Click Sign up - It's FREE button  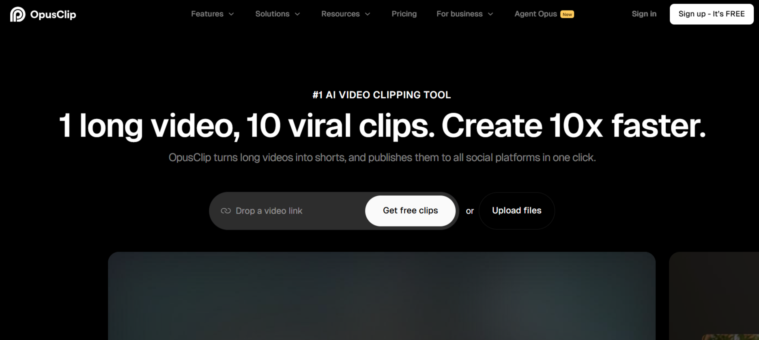pyautogui.click(x=712, y=14)
